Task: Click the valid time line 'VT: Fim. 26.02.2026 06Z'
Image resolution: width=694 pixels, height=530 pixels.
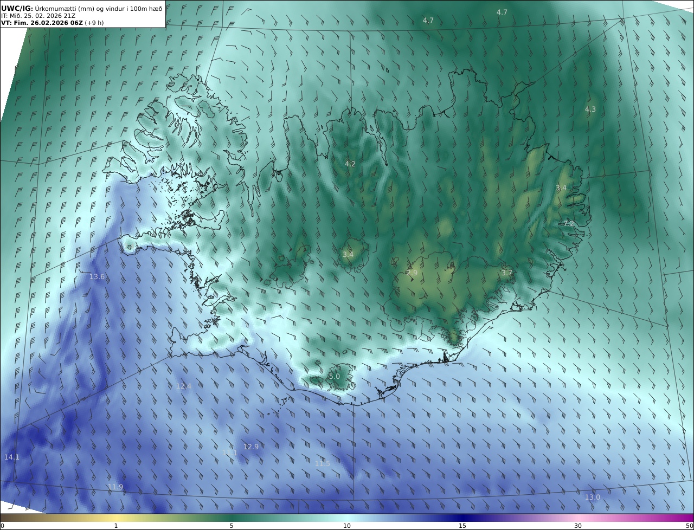Action: click(x=42, y=23)
